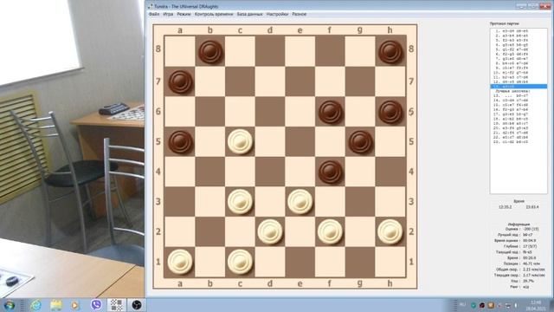554x312 pixels.
Task: Click the empty dark square d6
Action: pyautogui.click(x=270, y=112)
